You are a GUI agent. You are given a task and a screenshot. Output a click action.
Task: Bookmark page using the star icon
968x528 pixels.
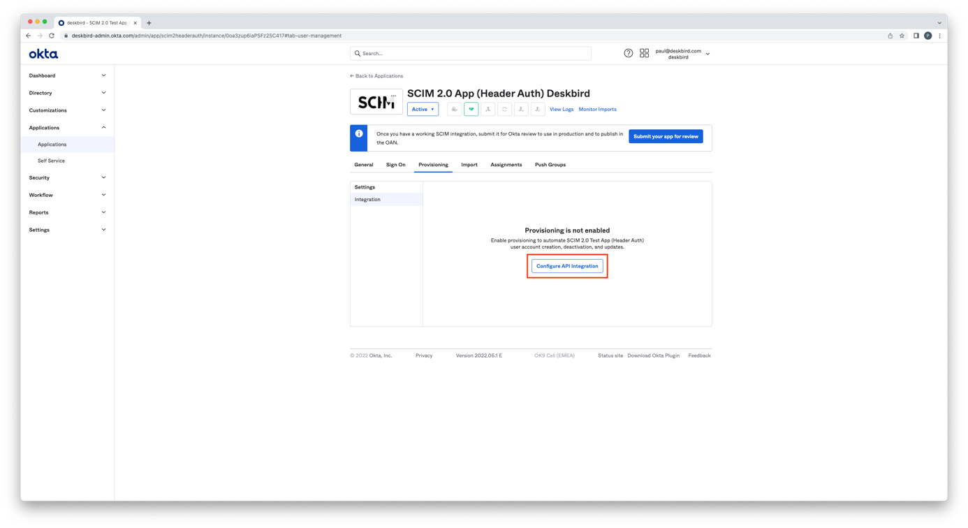pyautogui.click(x=902, y=36)
